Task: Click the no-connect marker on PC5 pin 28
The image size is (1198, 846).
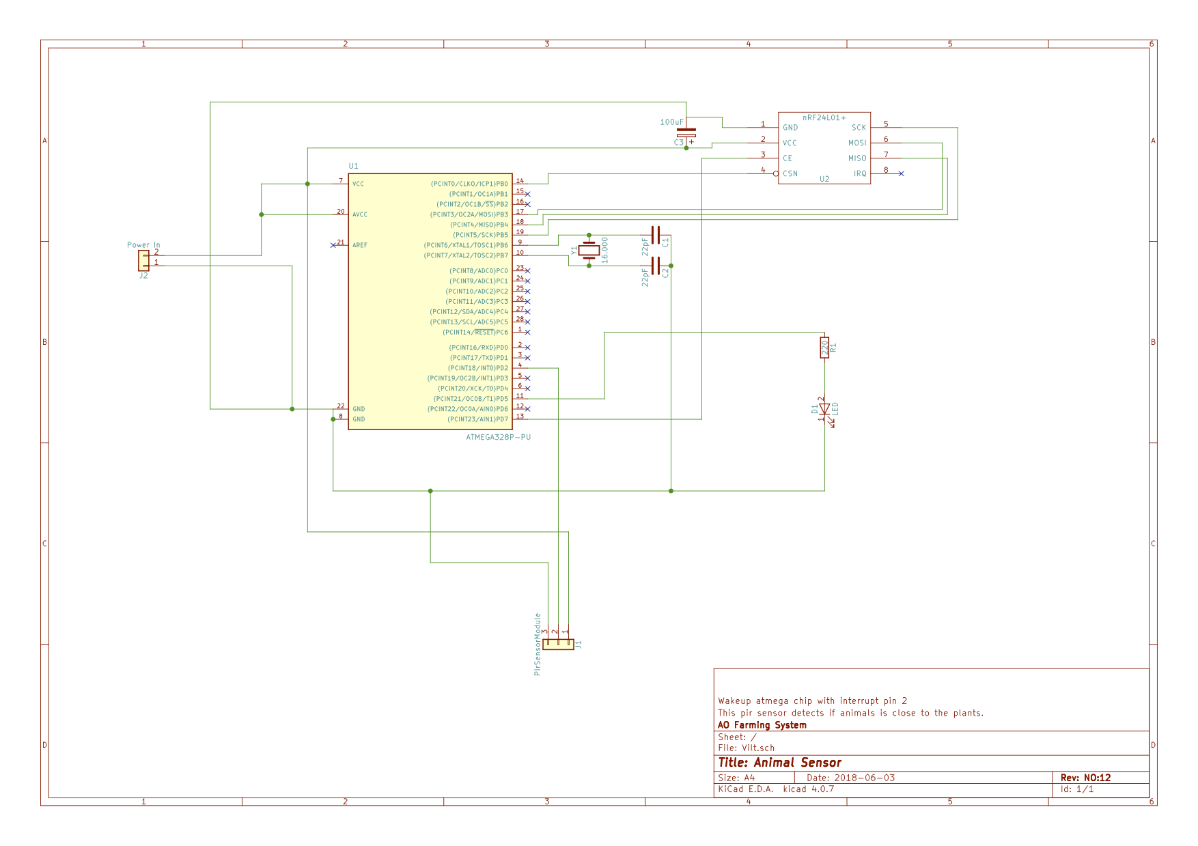Action: point(527,322)
